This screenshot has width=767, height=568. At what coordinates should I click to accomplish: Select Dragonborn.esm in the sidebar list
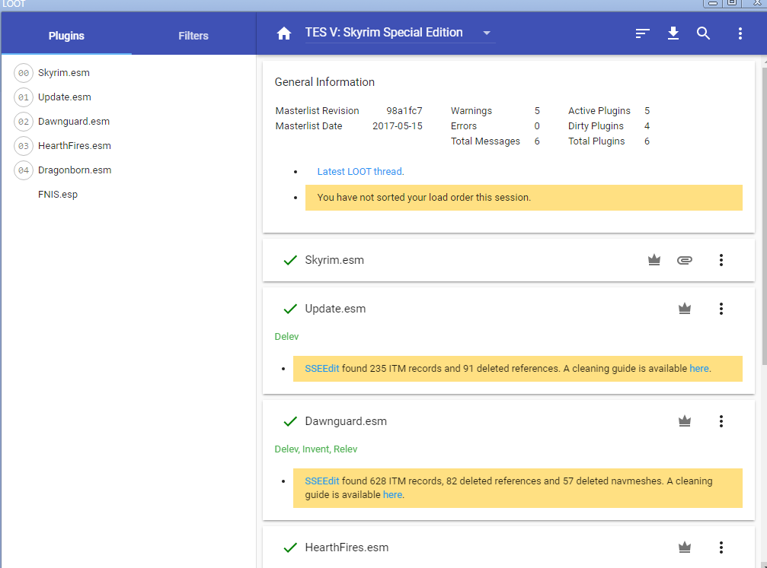(75, 170)
